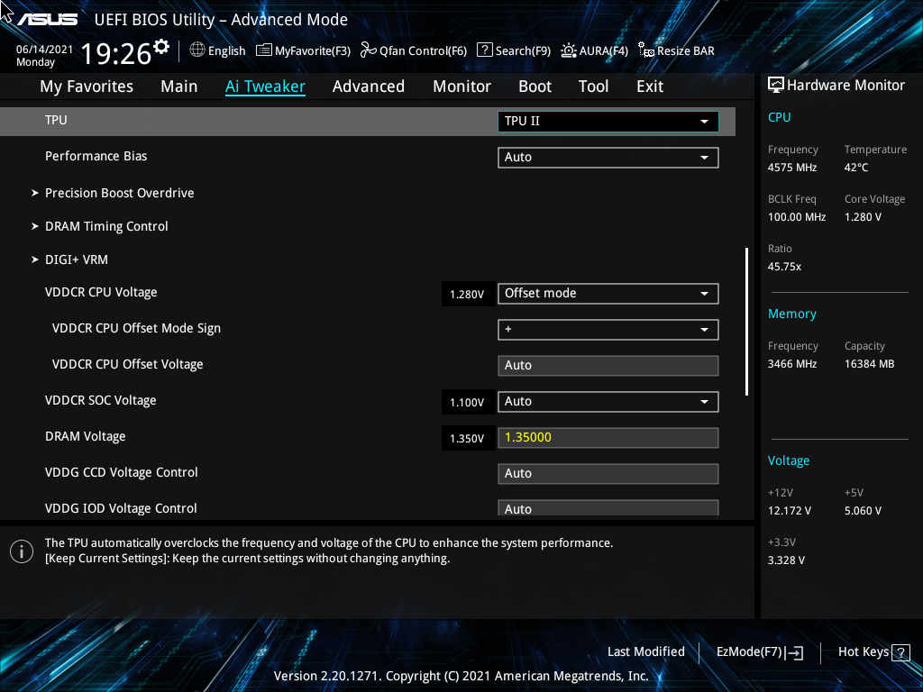Click the Hot Keys question mark icon
This screenshot has width=923, height=692.
(x=900, y=652)
